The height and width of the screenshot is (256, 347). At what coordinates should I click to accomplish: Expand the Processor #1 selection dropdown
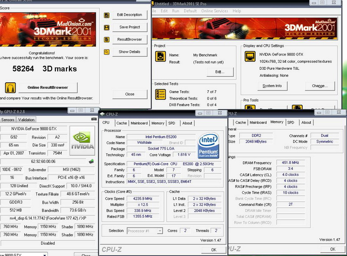[160, 231]
